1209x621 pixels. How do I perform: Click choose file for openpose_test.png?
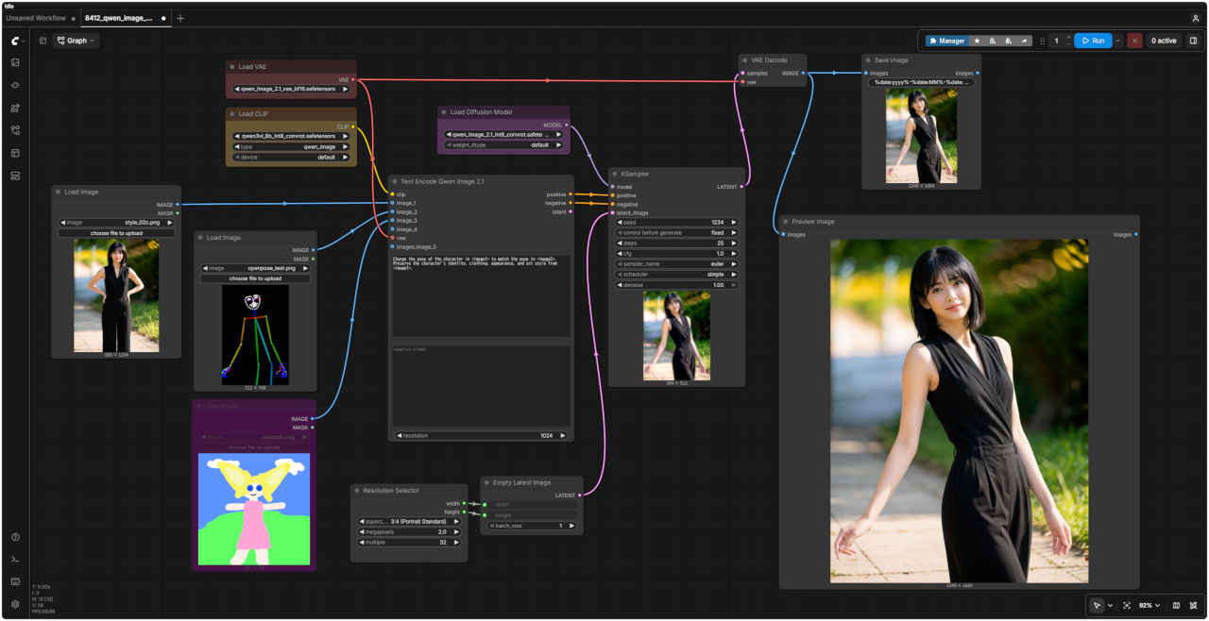[255, 278]
